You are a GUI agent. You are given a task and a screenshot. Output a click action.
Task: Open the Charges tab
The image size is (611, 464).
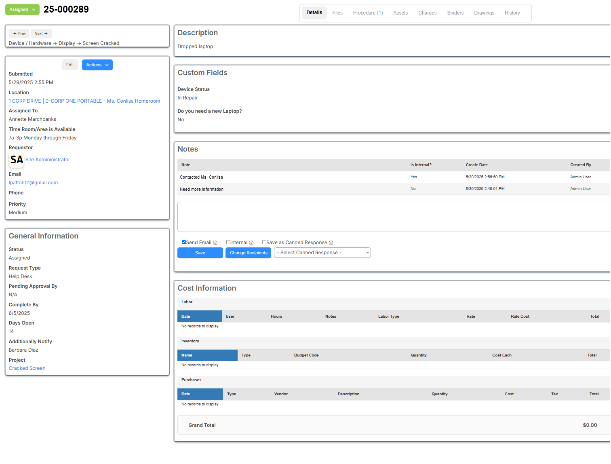428,13
